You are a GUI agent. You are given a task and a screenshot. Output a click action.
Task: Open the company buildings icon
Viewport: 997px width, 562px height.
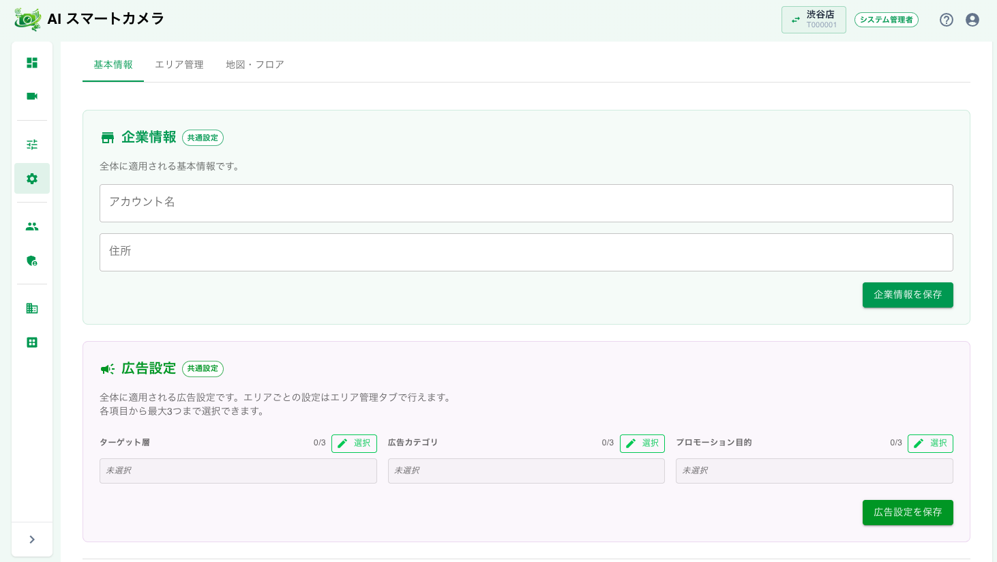[x=32, y=308]
